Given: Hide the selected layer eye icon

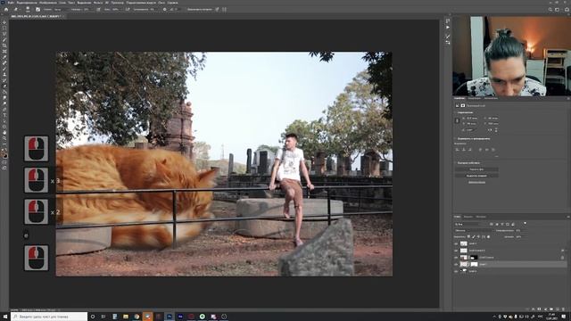Looking at the screenshot, I should pos(456,264).
